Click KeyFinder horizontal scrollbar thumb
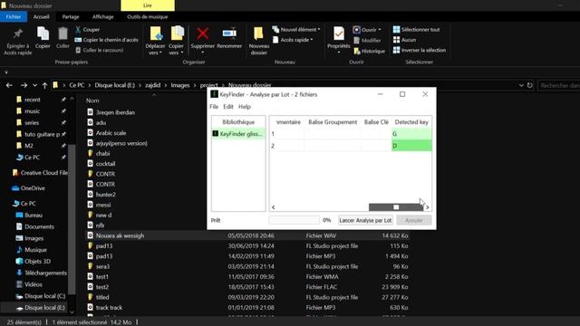 396,207
